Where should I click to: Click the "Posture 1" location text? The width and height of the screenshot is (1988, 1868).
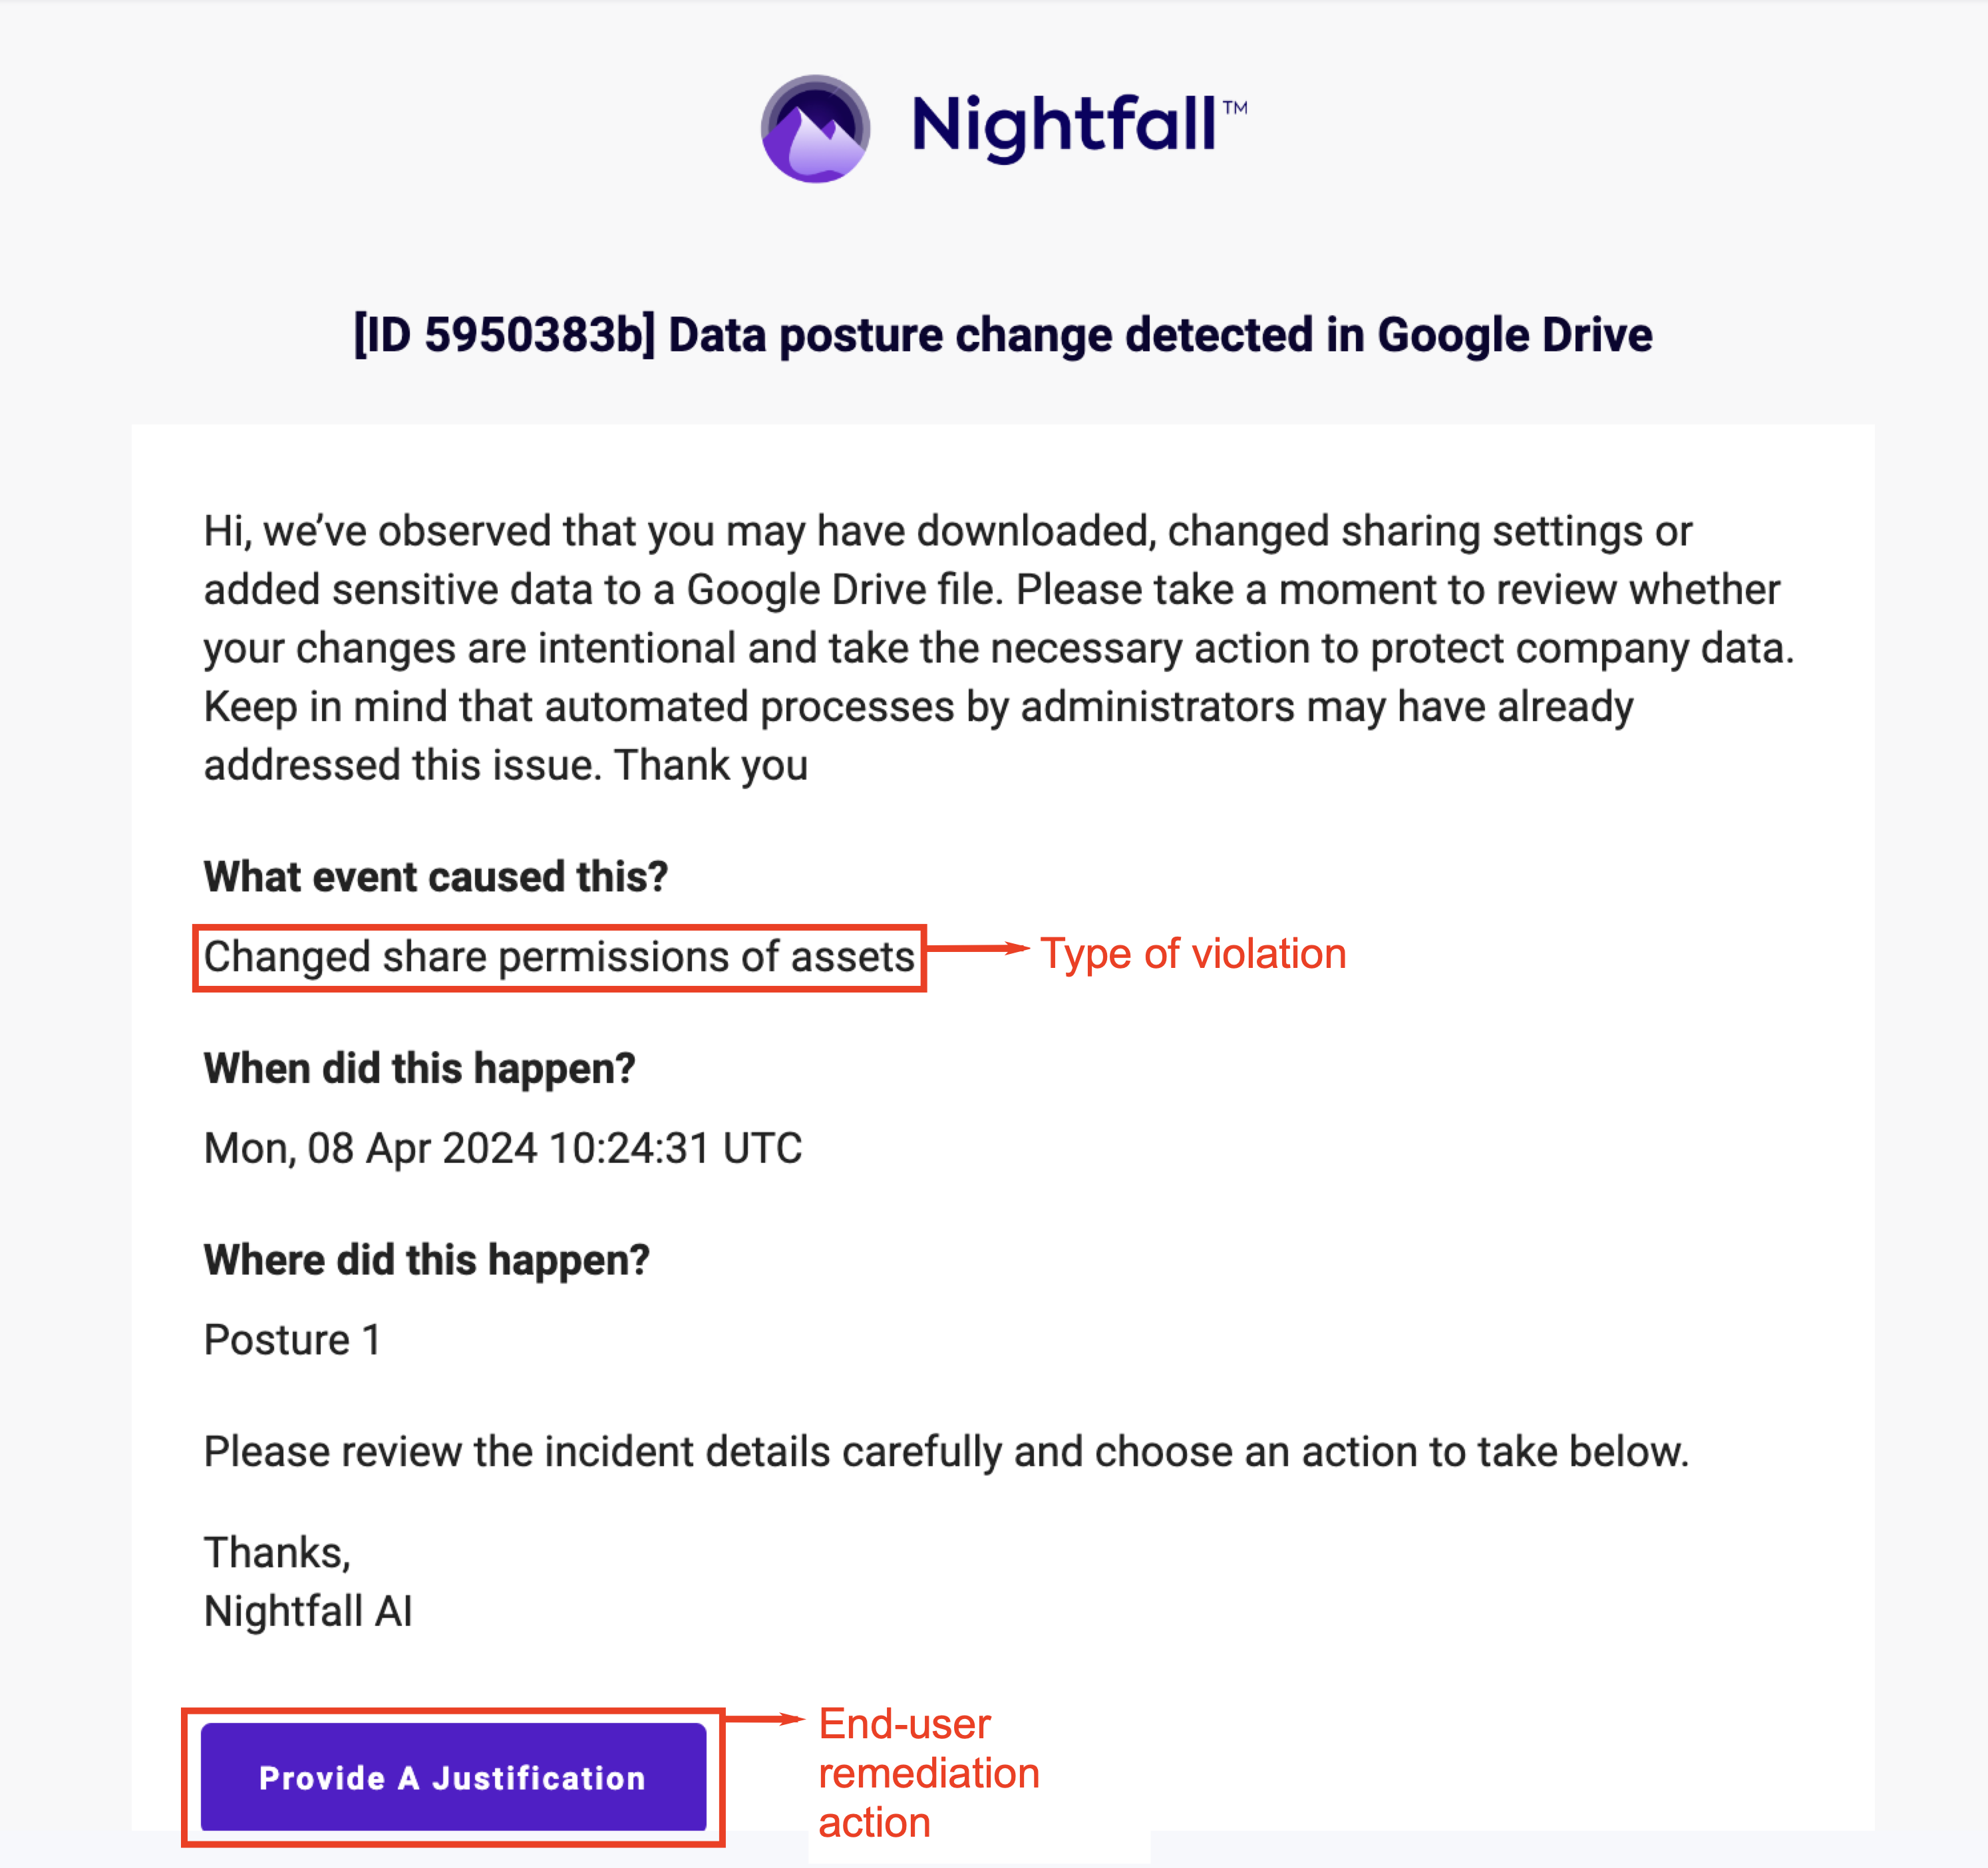[292, 1340]
